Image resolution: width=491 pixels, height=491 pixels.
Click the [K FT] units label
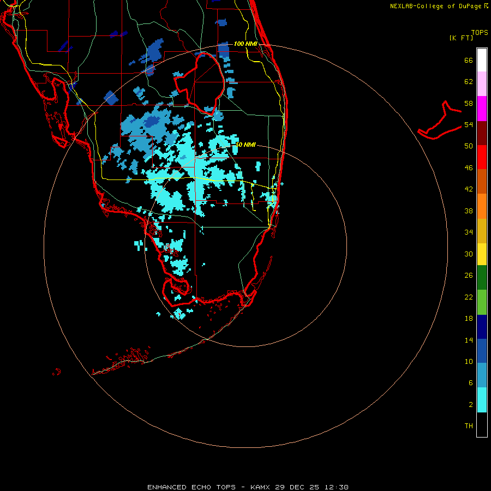pos(461,38)
